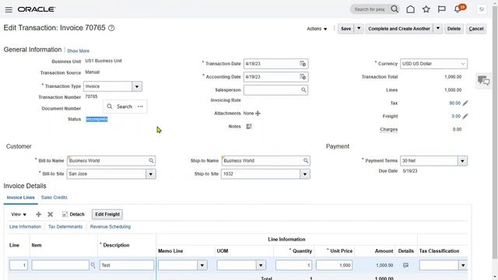
Task: Open the Currency dropdown
Action: coord(463,64)
